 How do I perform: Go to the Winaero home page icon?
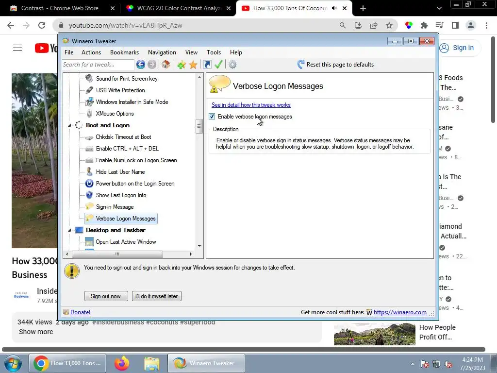[x=166, y=65]
